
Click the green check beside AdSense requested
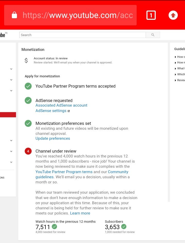point(28,100)
